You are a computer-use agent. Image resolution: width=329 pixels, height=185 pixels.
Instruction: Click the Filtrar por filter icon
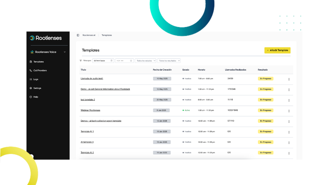click(81, 61)
